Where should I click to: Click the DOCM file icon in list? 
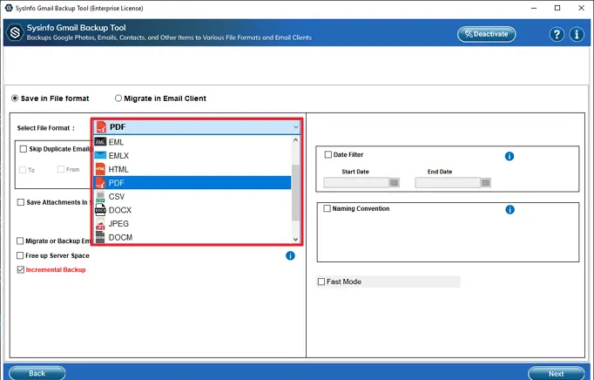click(100, 237)
